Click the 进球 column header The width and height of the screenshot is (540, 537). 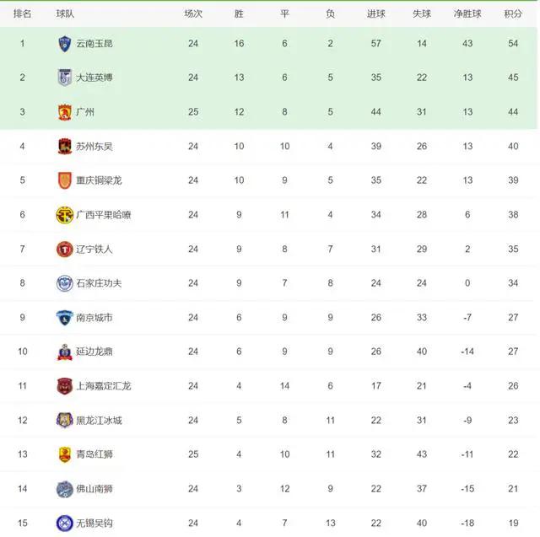pos(375,13)
